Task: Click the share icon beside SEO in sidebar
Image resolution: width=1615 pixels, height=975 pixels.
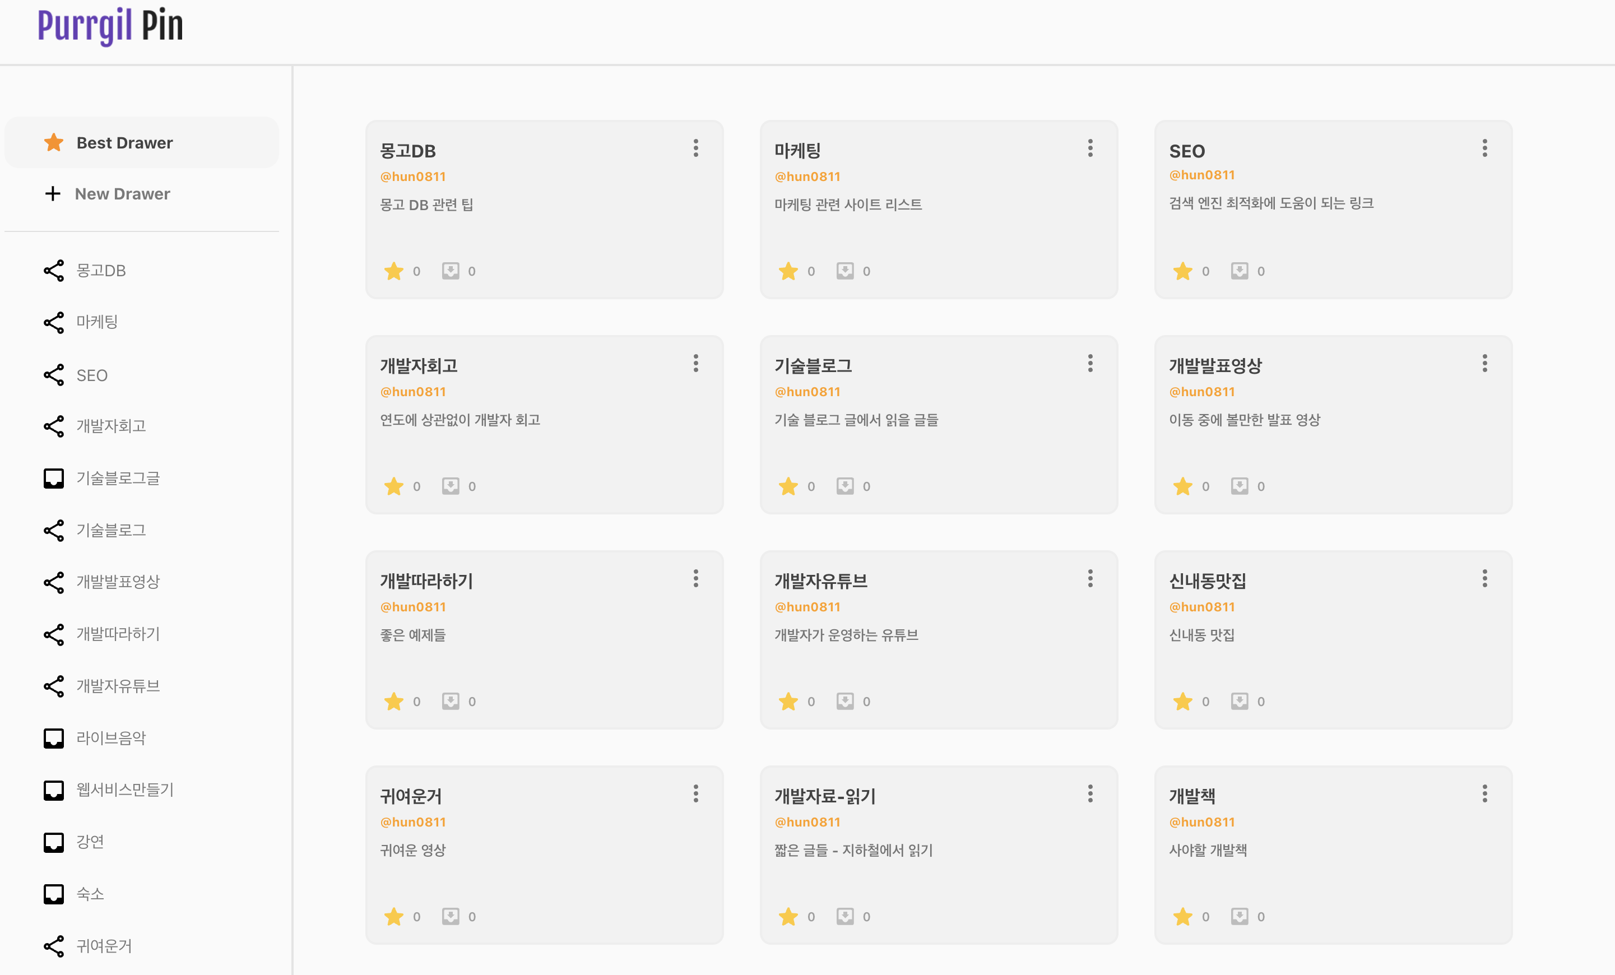Action: tap(54, 375)
